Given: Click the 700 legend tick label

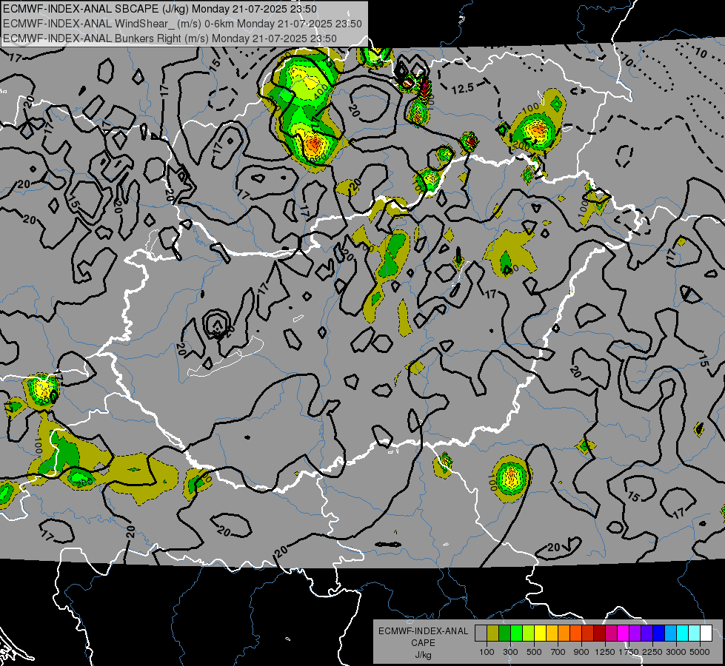Looking at the screenshot, I should coord(558,652).
